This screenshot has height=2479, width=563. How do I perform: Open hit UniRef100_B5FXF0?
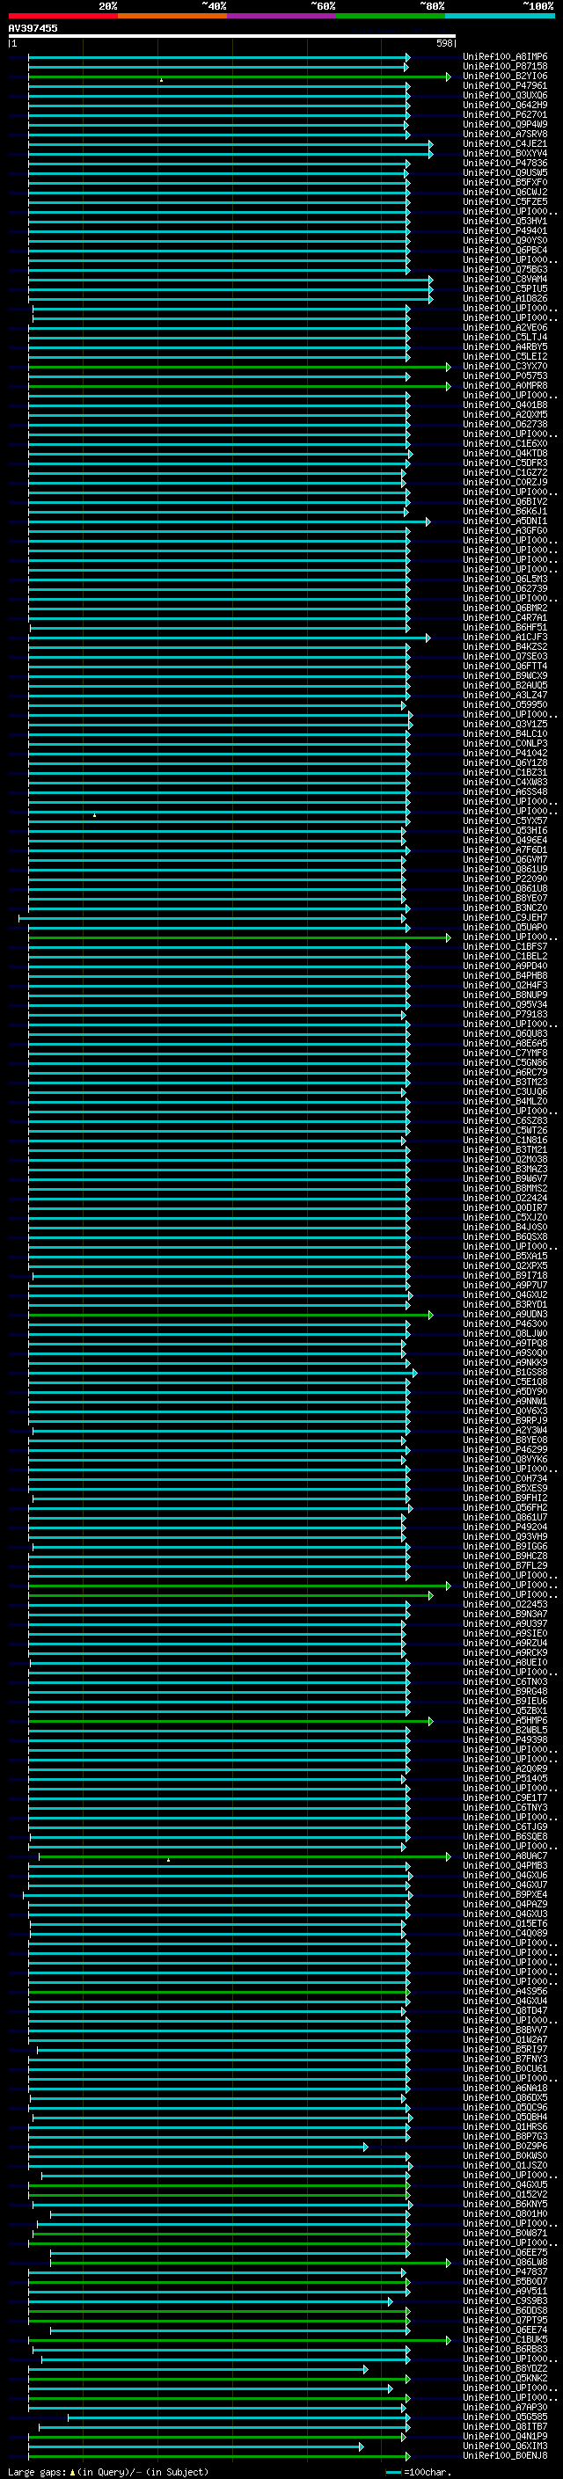pyautogui.click(x=505, y=183)
